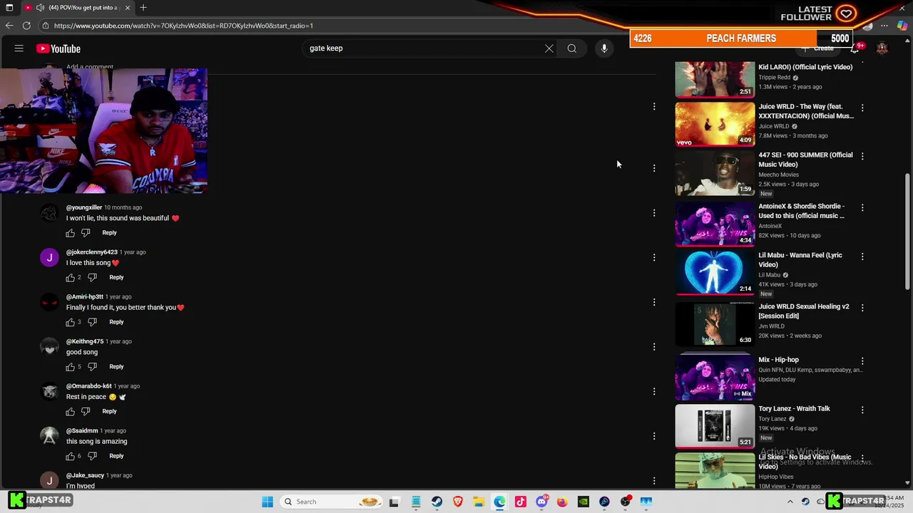The width and height of the screenshot is (913, 513).
Task: Reply to 'Rest in peace' comment
Action: tap(109, 411)
